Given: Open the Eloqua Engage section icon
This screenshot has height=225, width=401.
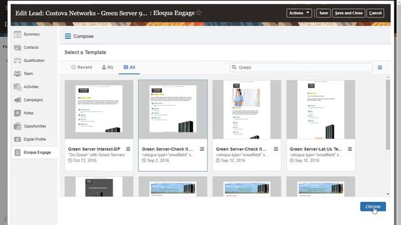Looking at the screenshot, I should point(18,152).
